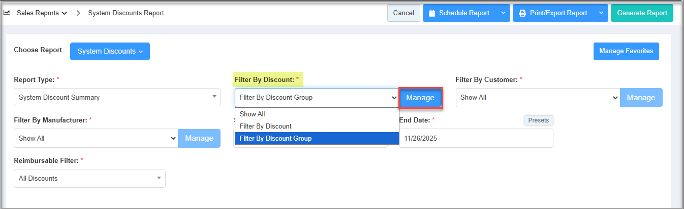Open the System Discounts report chooser
Viewport: 684px width, 209px height.
110,51
